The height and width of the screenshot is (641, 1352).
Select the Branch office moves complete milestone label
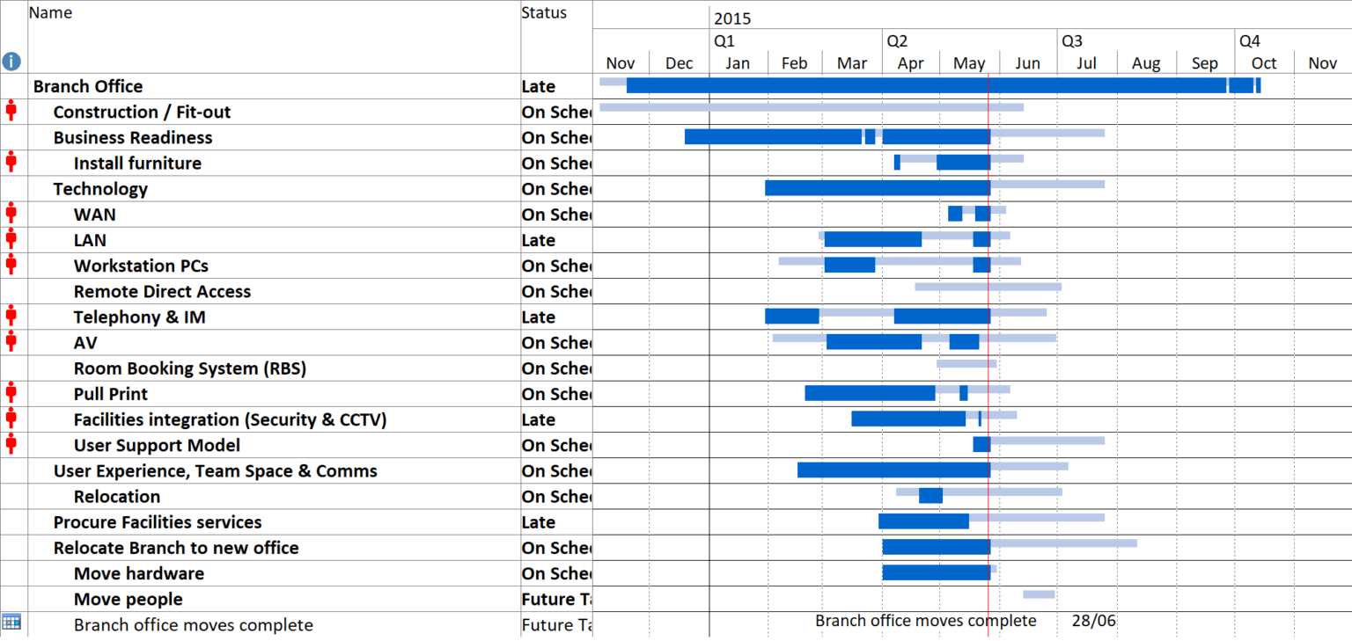click(x=924, y=620)
